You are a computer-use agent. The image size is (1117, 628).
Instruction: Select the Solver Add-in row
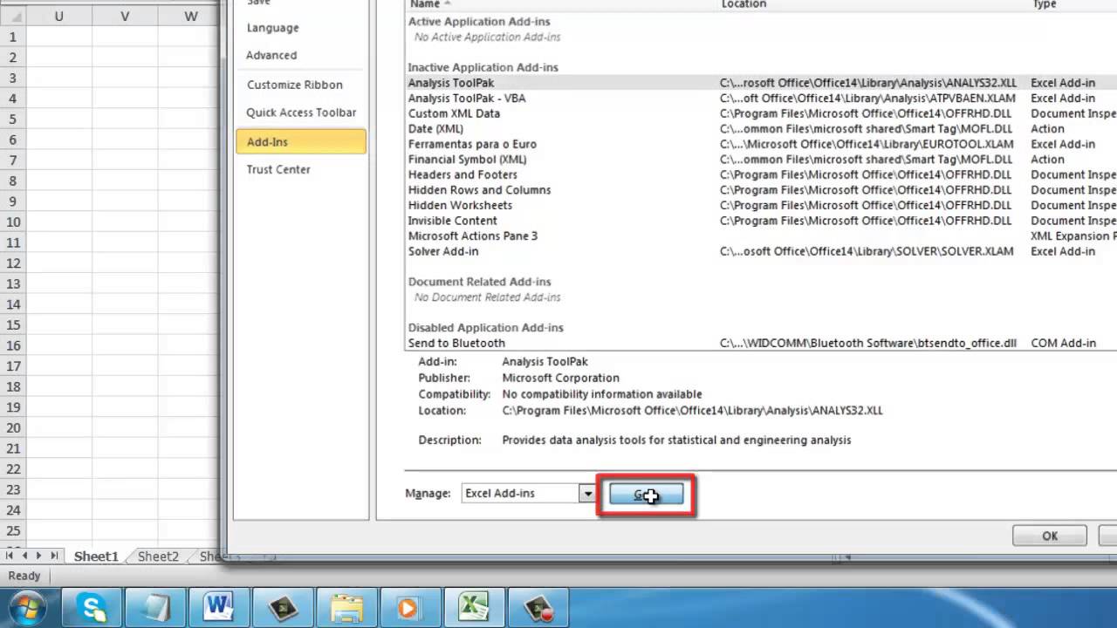tap(761, 251)
